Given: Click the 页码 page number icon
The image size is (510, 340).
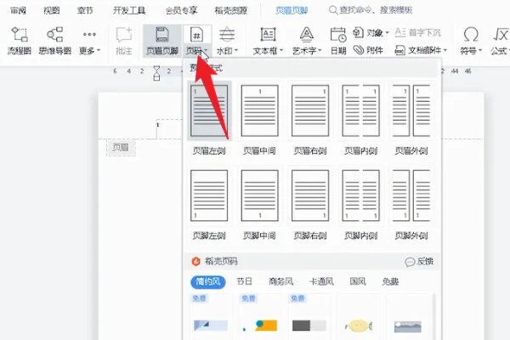Looking at the screenshot, I should click(x=197, y=35).
